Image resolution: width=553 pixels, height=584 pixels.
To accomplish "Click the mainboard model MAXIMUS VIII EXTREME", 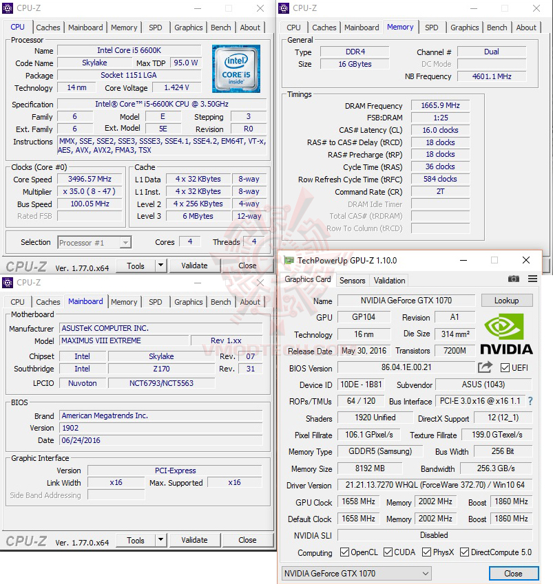I will click(124, 340).
